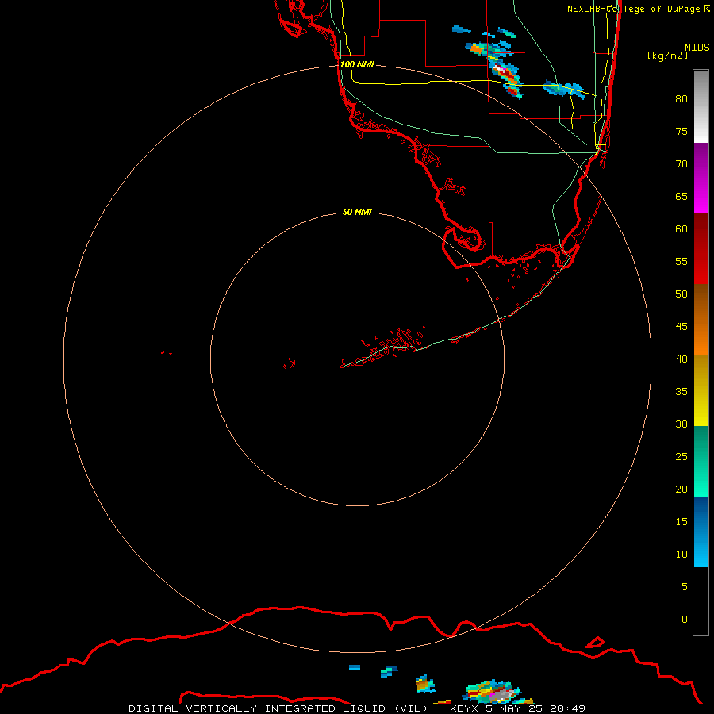Viewport: 714px width, 714px height.
Task: Click the 80 value on the scale
Action: tap(681, 99)
